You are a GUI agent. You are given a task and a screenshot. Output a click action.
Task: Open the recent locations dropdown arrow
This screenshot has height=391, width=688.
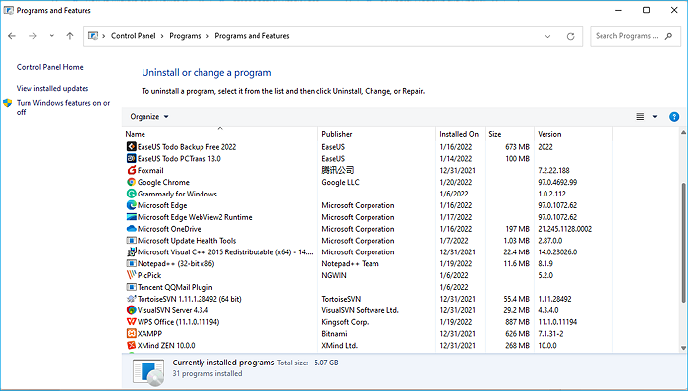pos(52,36)
